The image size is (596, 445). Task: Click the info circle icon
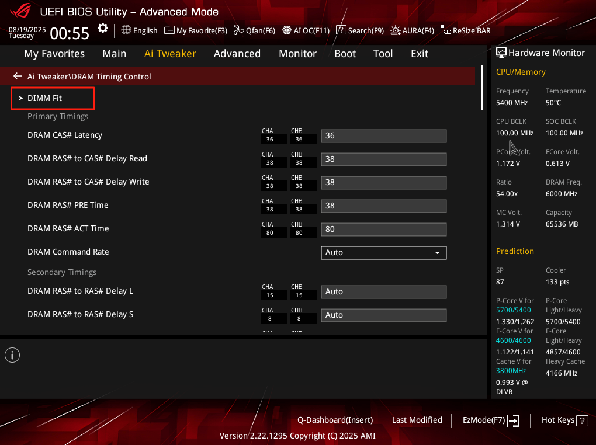point(12,355)
